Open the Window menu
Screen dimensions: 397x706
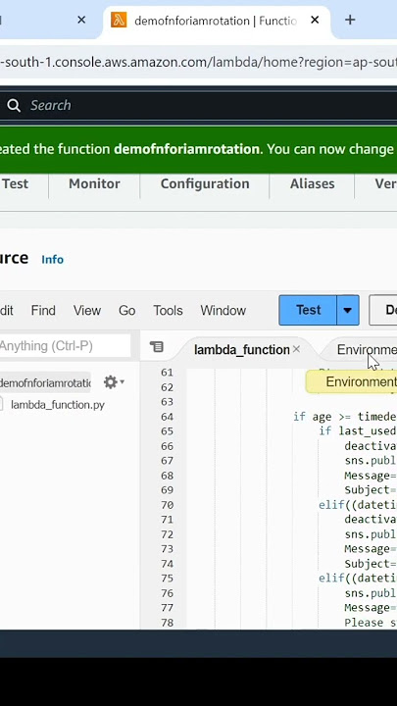click(x=223, y=310)
